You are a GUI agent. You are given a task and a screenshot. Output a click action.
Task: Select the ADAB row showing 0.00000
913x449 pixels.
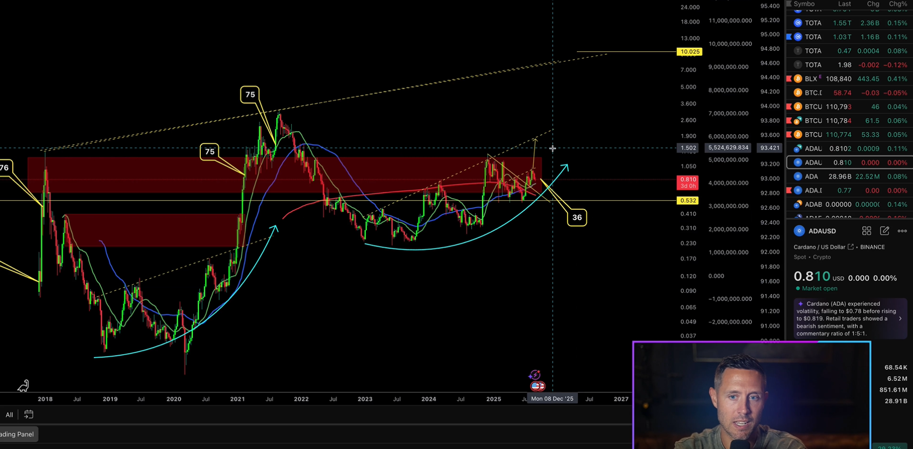click(849, 204)
